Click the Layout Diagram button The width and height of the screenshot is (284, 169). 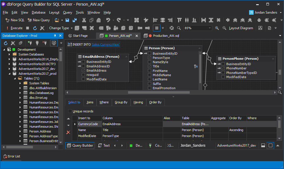(x=241, y=28)
